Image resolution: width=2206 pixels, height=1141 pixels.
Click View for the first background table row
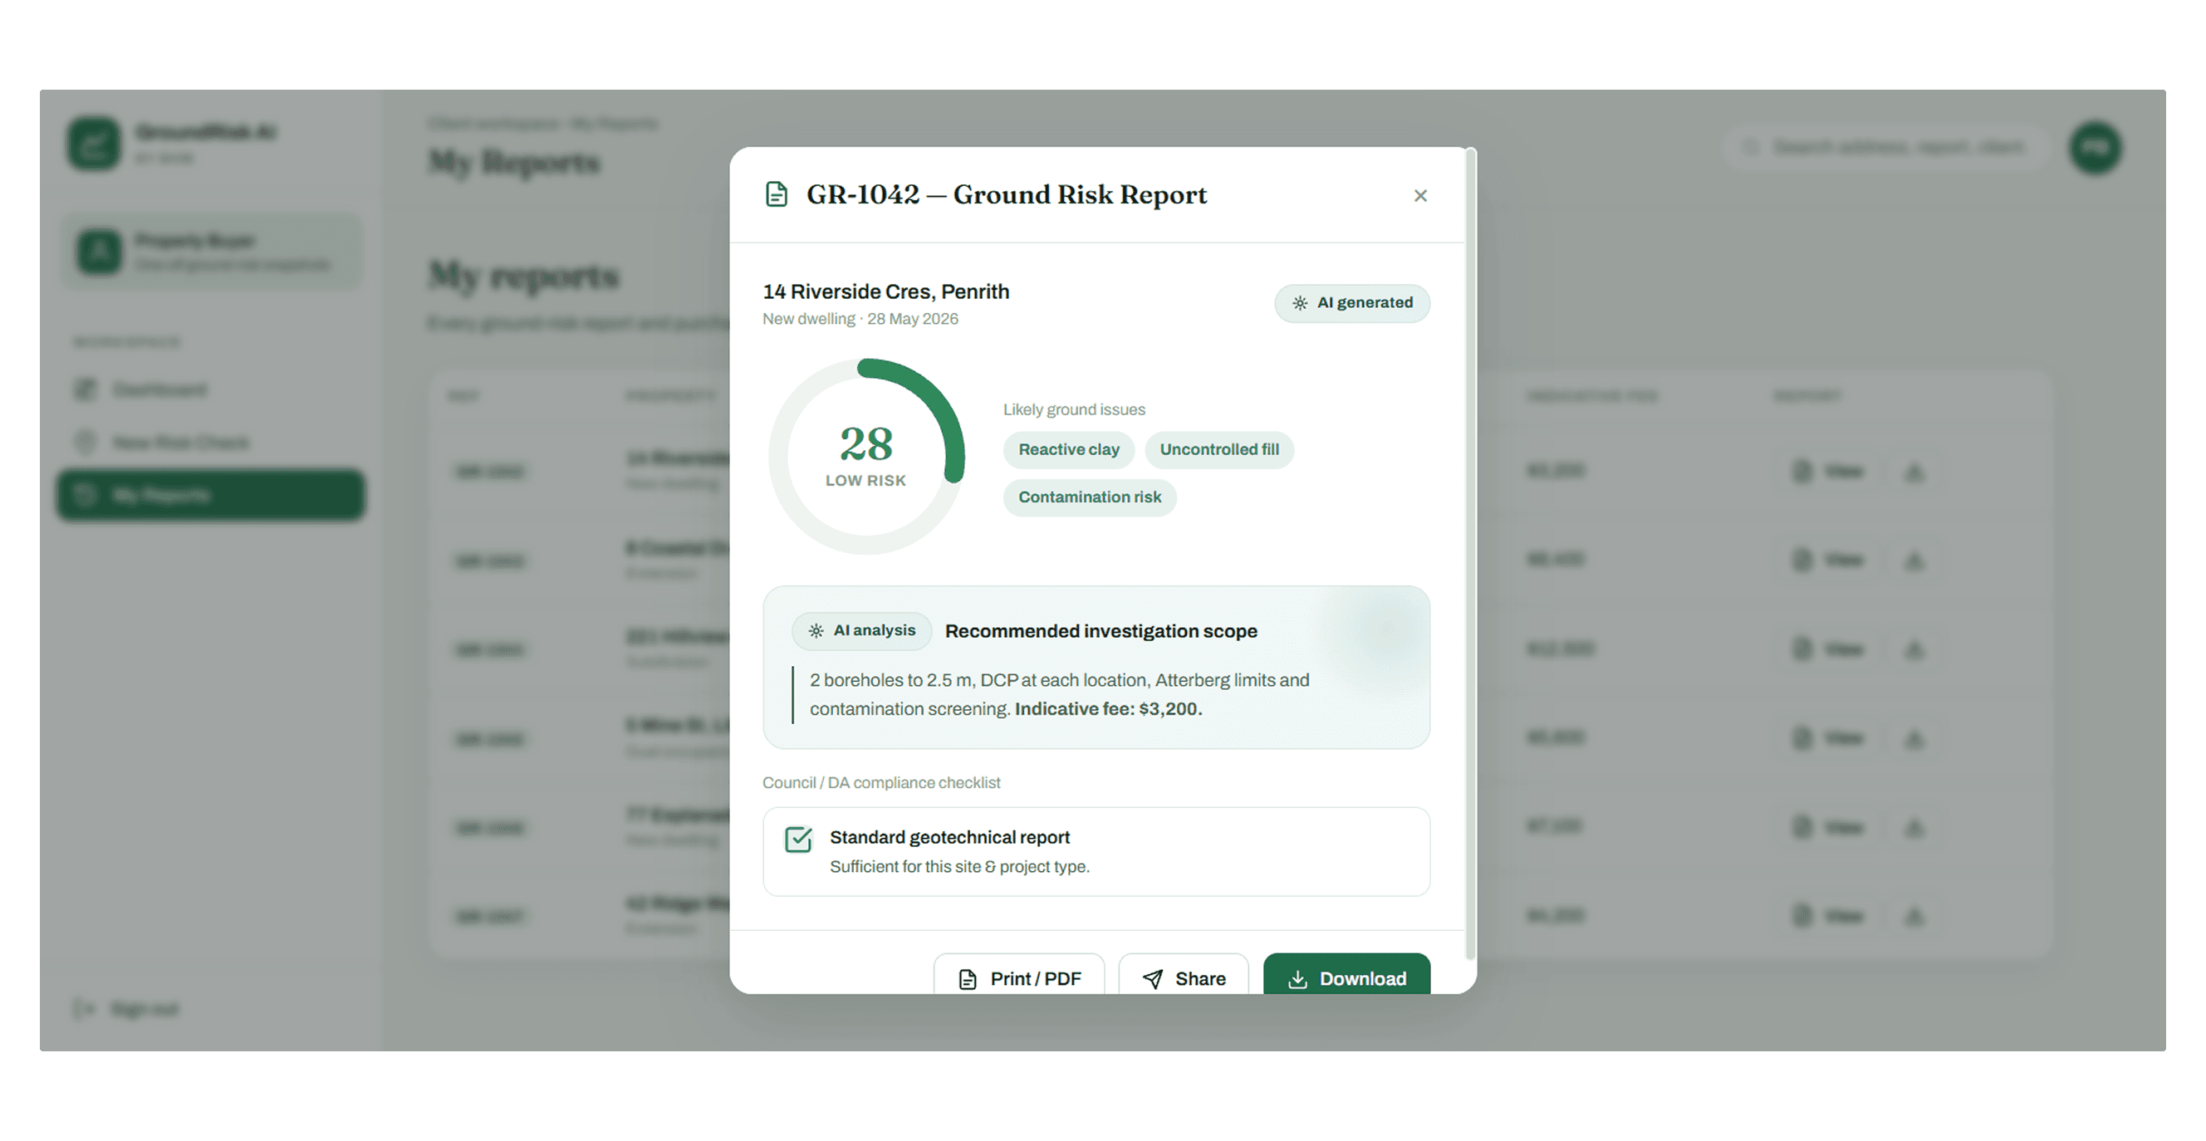point(1827,471)
